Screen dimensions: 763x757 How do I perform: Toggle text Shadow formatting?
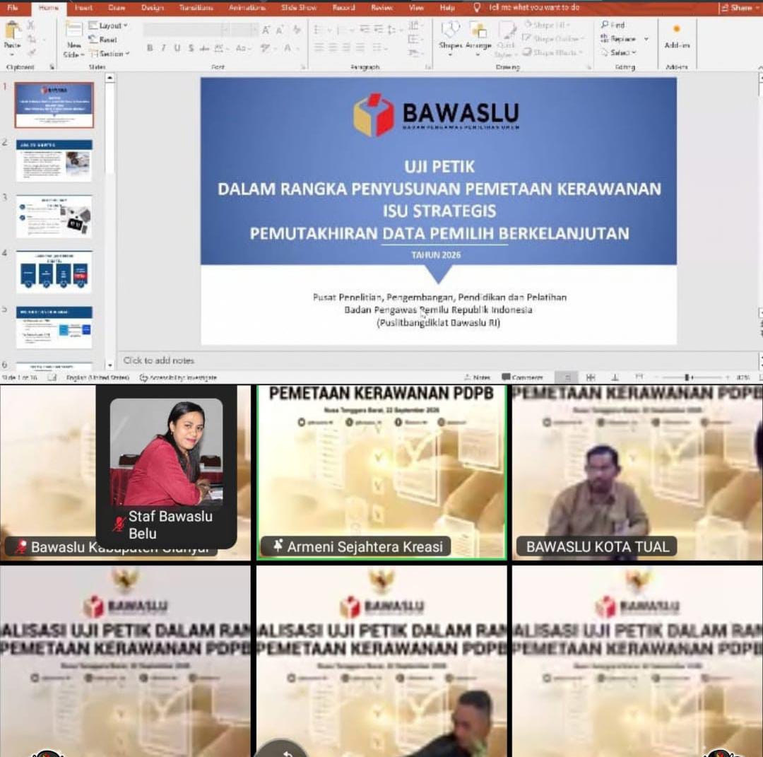click(191, 47)
